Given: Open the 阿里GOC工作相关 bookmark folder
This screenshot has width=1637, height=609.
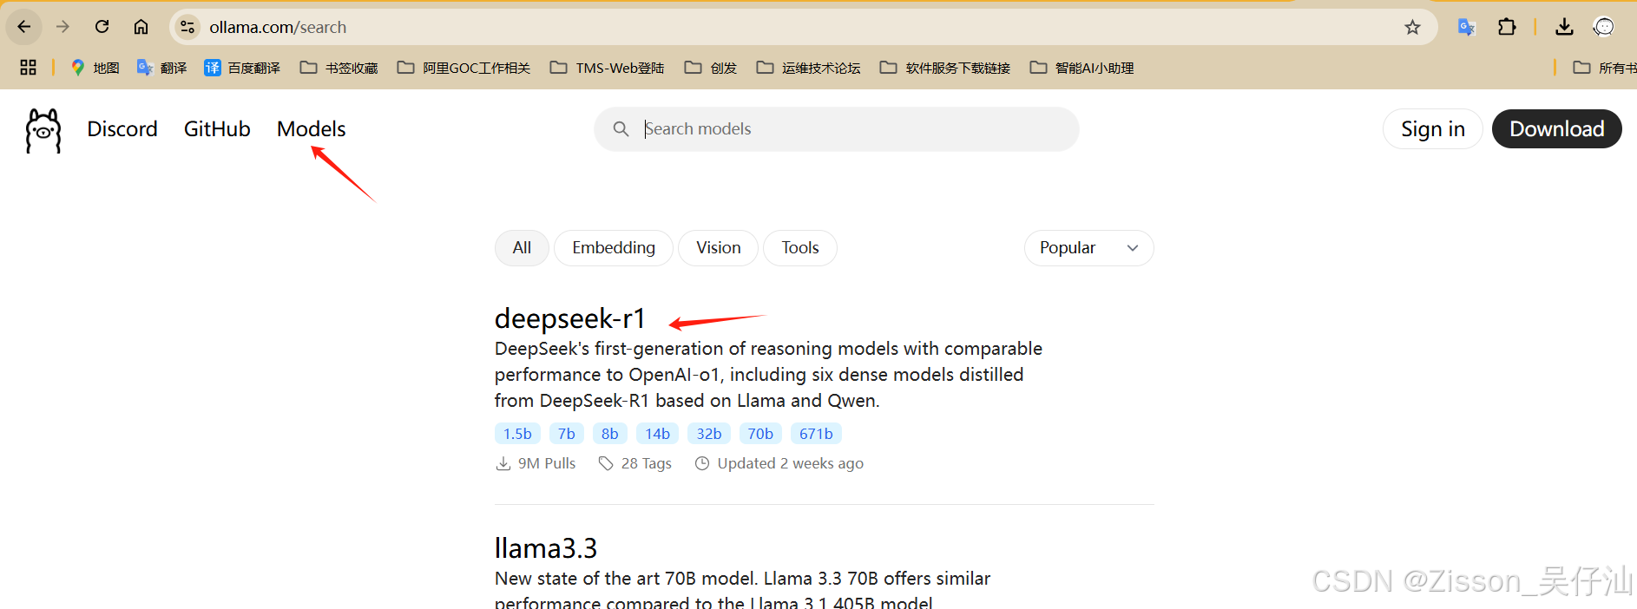Looking at the screenshot, I should [x=463, y=68].
